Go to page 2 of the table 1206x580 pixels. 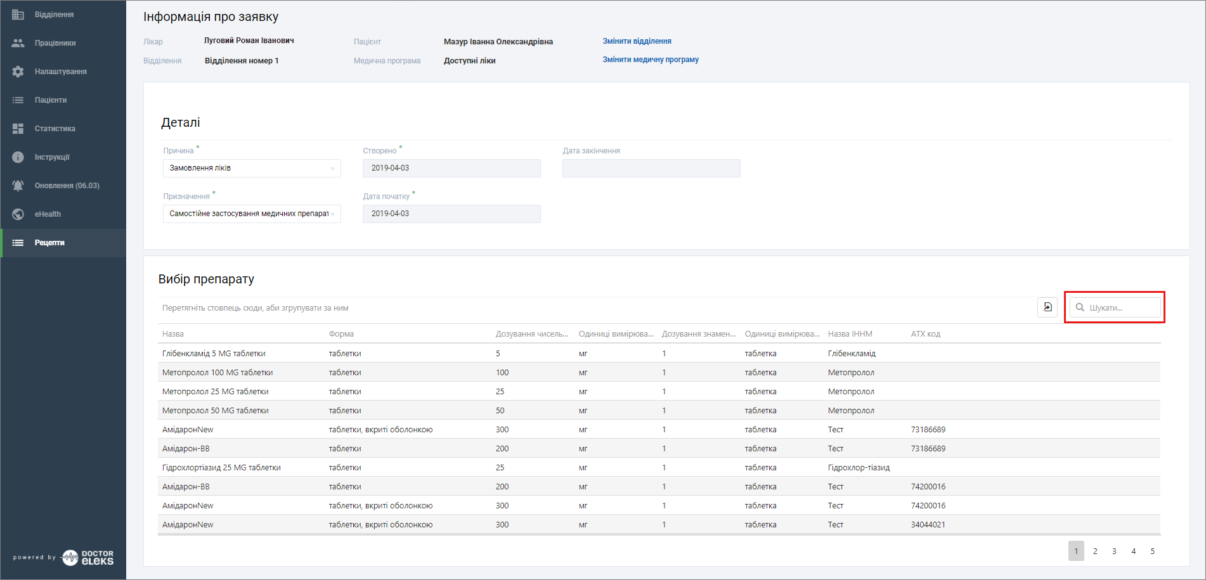[x=1095, y=551]
